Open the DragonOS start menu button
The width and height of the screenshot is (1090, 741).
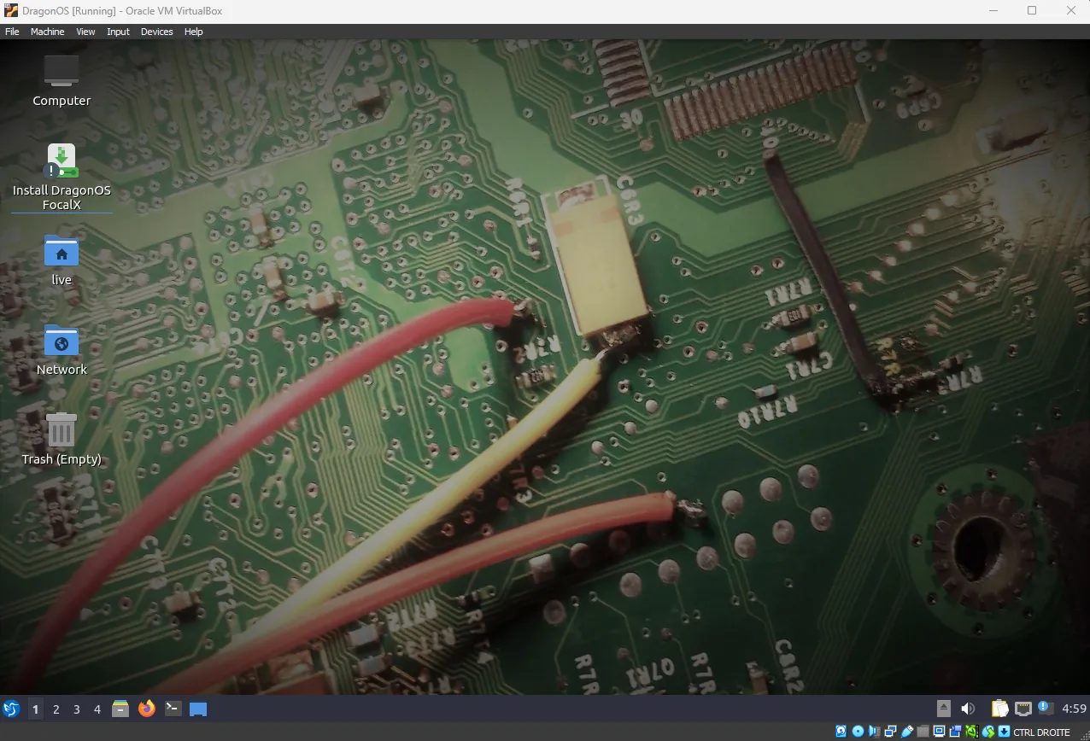[x=11, y=709]
